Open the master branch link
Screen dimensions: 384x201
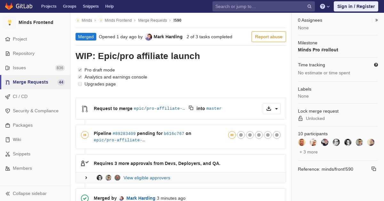(x=214, y=108)
